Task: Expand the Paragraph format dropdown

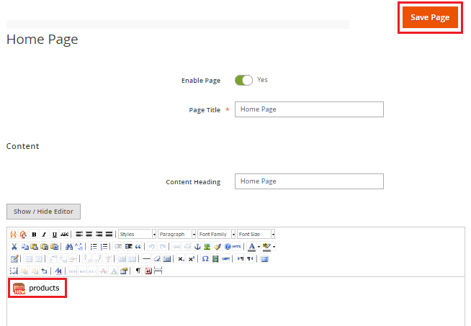Action: pos(176,235)
